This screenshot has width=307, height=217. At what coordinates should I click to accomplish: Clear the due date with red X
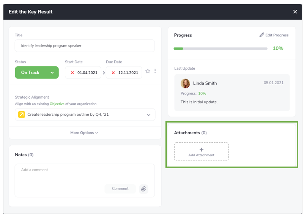113,72
